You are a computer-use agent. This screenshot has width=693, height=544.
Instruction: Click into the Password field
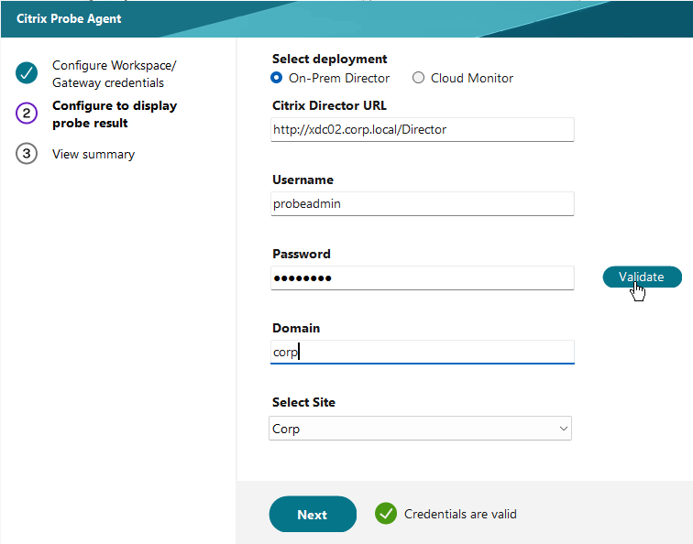422,277
